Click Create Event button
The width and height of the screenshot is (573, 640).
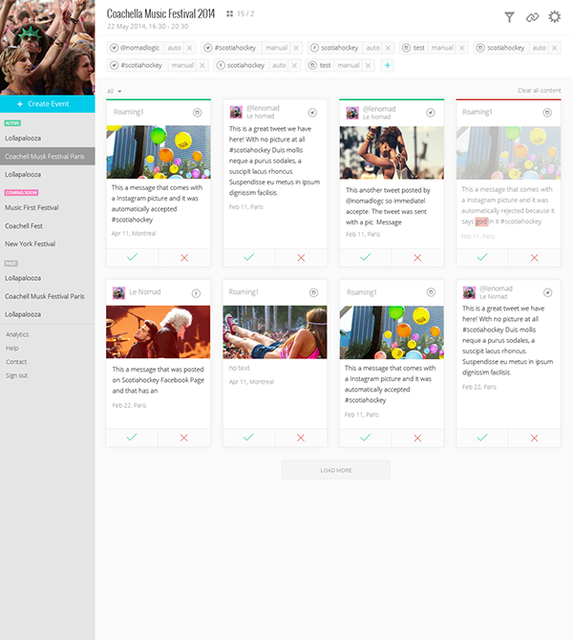(x=48, y=104)
